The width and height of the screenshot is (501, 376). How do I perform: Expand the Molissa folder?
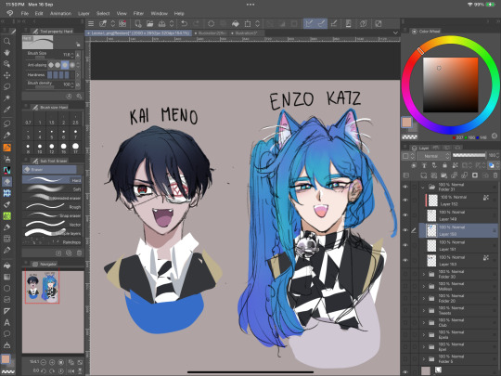(x=424, y=287)
